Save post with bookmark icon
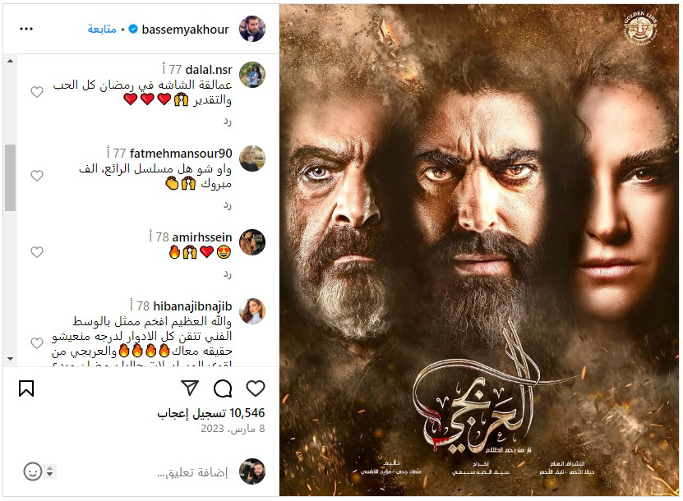This screenshot has width=683, height=501. coord(26,388)
